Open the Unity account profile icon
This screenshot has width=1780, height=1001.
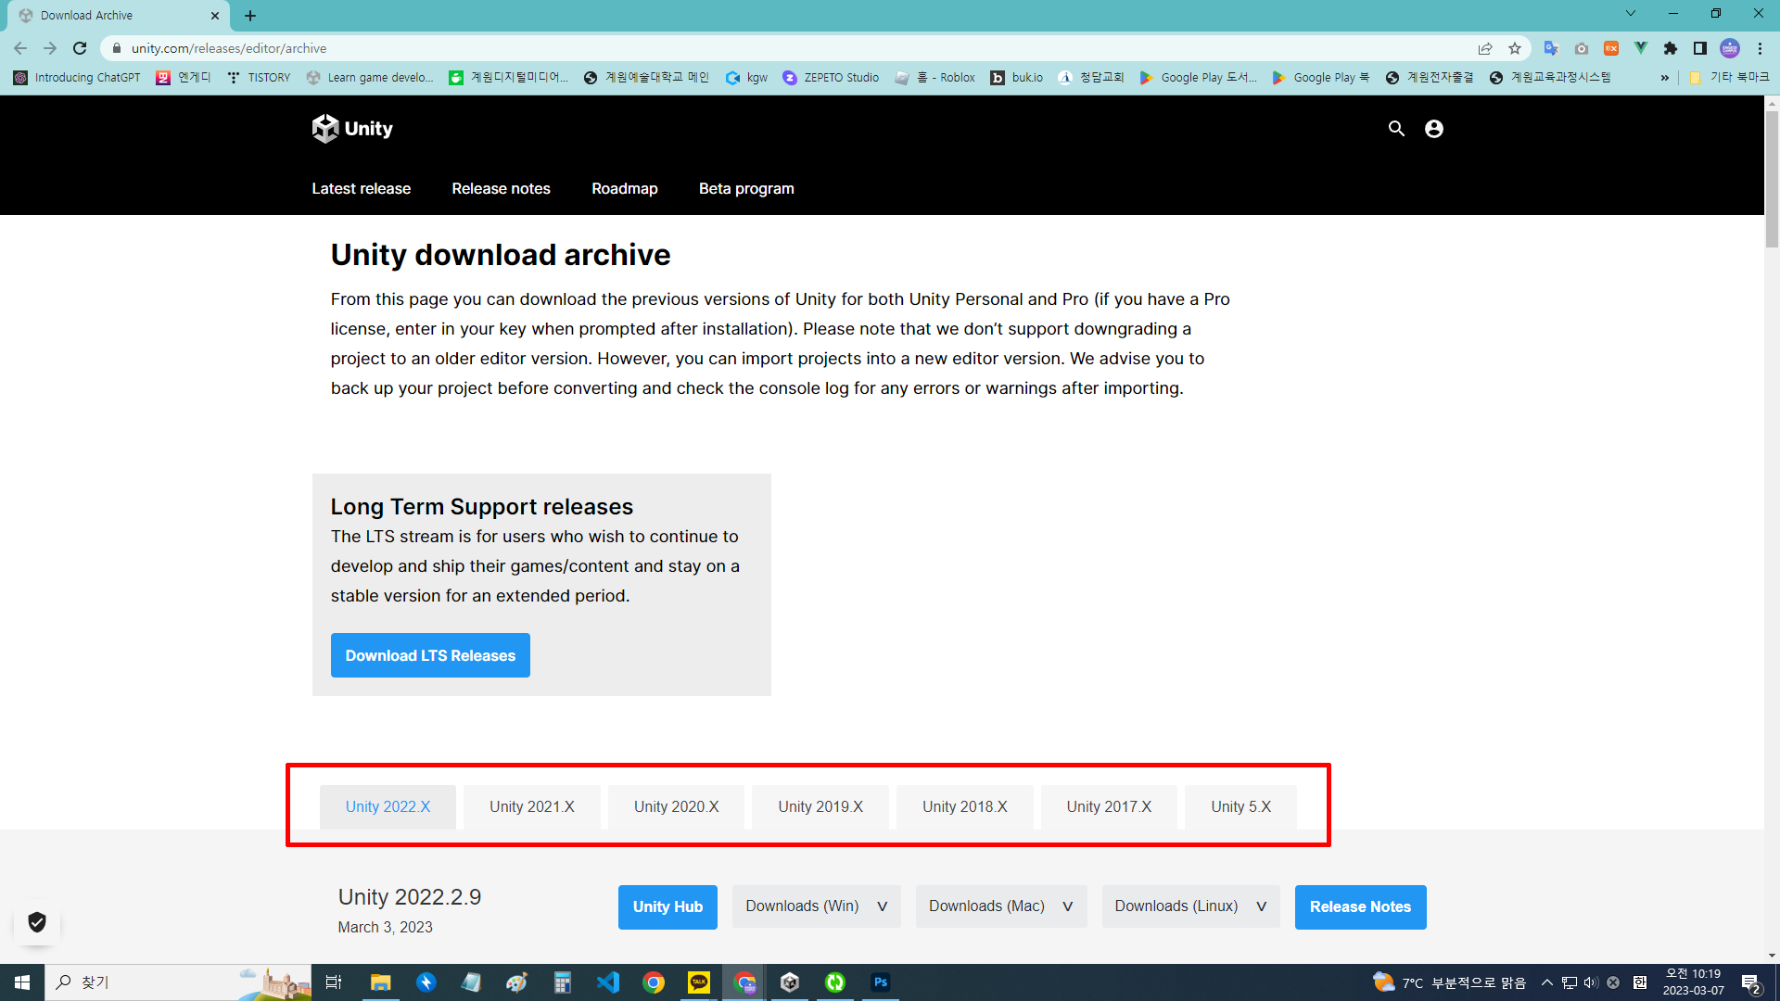[x=1434, y=129]
